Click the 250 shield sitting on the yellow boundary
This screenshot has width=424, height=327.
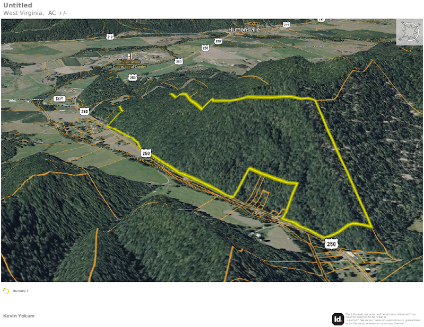[x=146, y=153]
